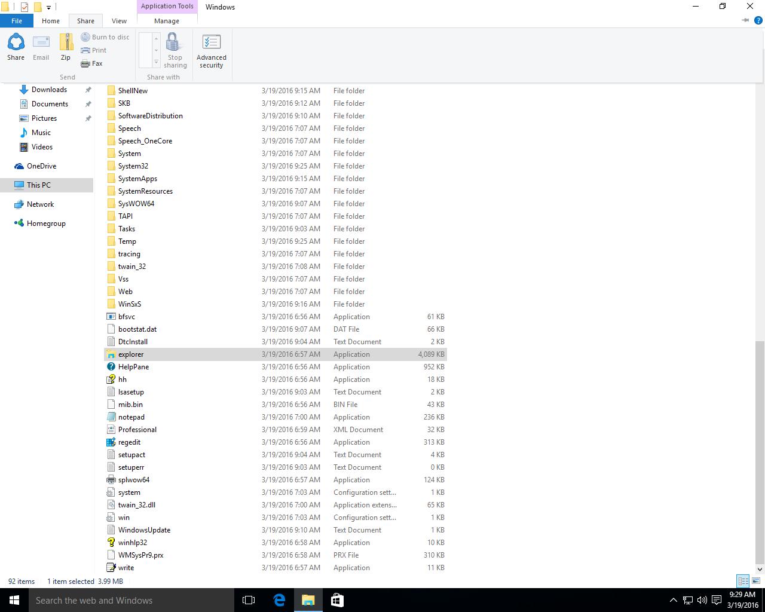Open Pictures in navigation pane
The width and height of the screenshot is (765, 612).
point(44,118)
